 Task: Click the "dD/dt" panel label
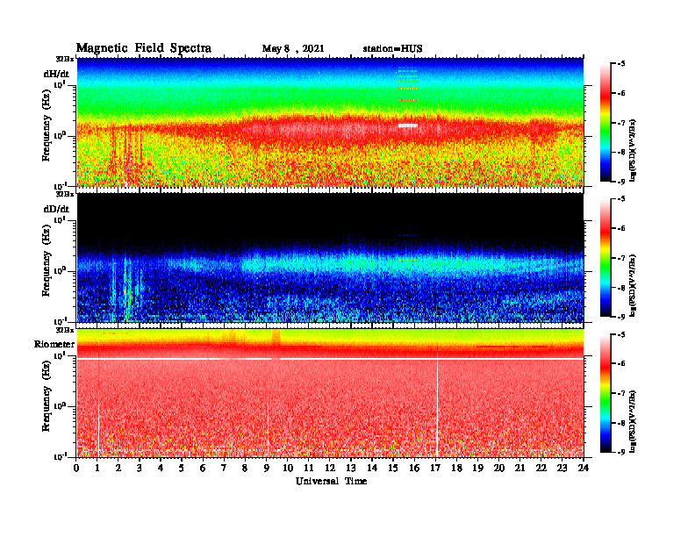[56, 208]
